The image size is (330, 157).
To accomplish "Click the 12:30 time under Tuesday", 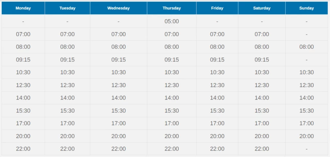I will coord(67,85).
